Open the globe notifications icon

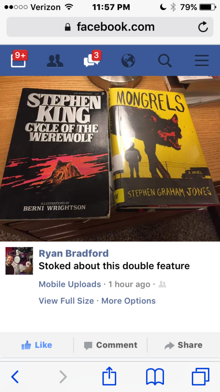click(x=128, y=61)
